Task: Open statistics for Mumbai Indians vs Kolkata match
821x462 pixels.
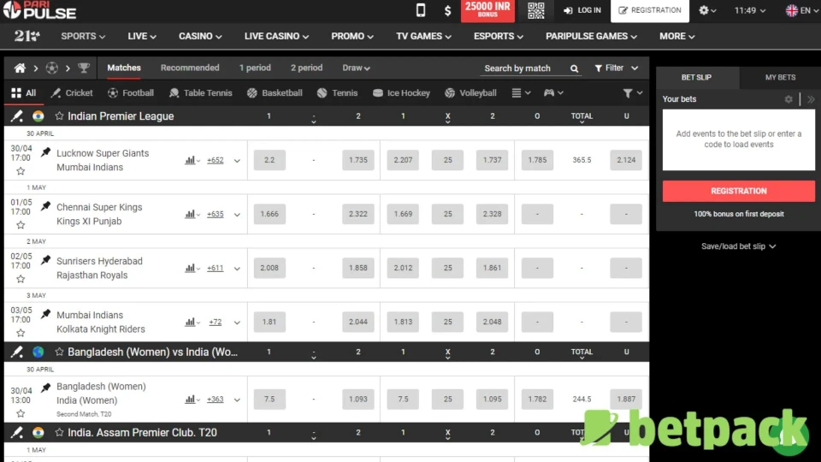Action: pyautogui.click(x=192, y=323)
